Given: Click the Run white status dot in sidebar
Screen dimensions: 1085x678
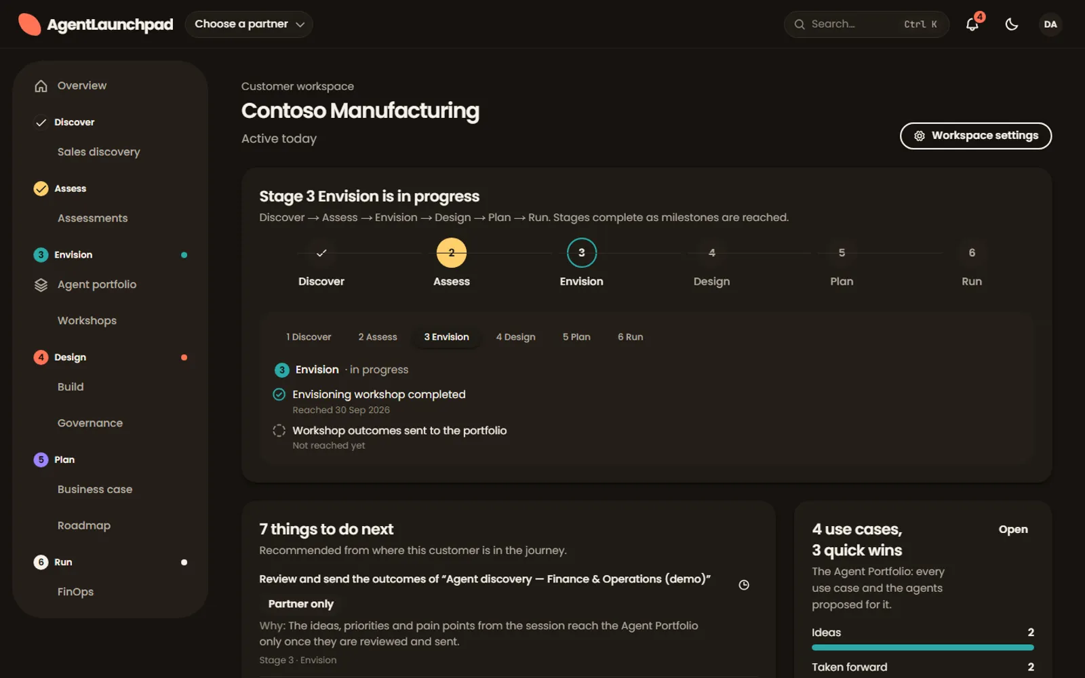Looking at the screenshot, I should pos(184,562).
